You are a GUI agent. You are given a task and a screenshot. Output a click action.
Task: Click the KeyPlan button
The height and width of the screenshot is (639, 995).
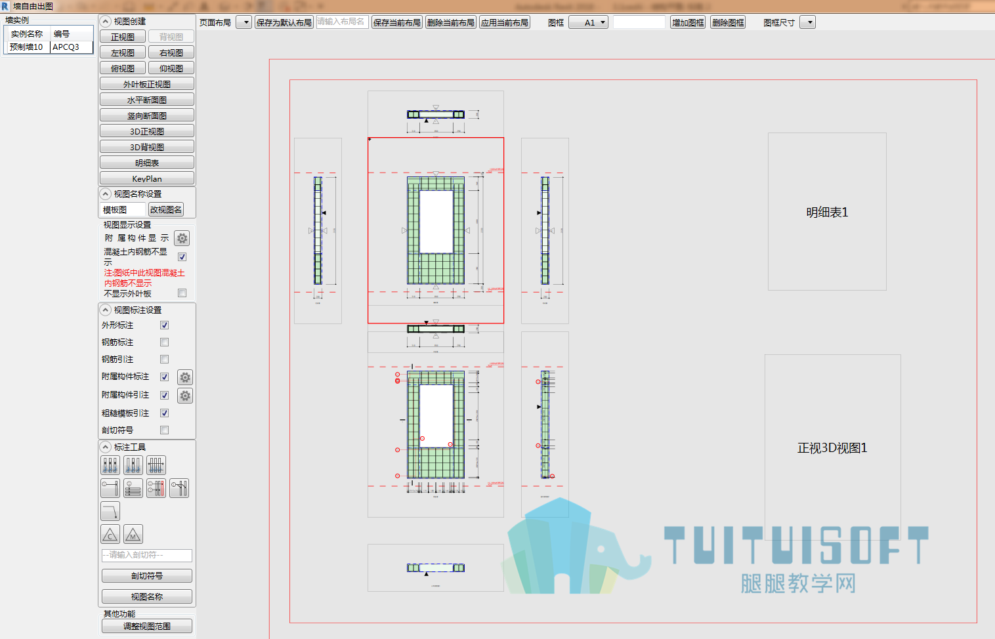147,178
